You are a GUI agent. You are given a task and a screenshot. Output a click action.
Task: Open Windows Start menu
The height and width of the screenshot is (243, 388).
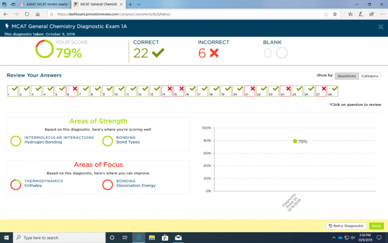6,237
